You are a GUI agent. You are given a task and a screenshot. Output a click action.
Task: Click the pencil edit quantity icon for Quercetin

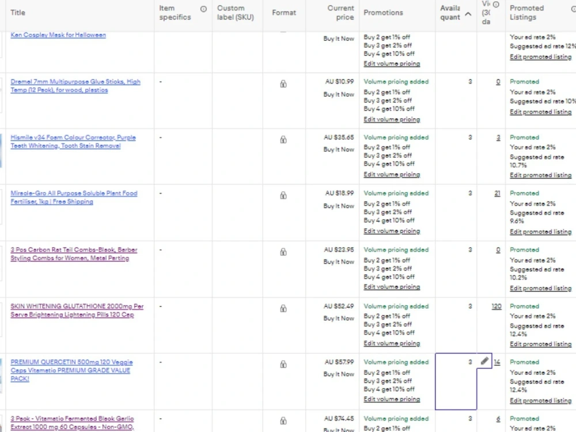coord(484,361)
